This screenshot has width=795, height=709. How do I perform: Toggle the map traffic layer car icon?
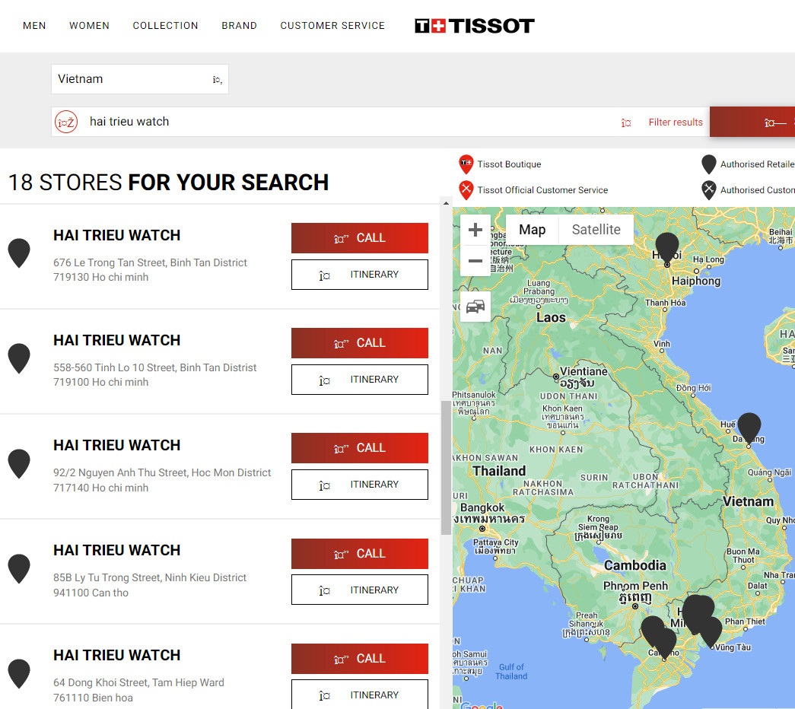coord(475,307)
